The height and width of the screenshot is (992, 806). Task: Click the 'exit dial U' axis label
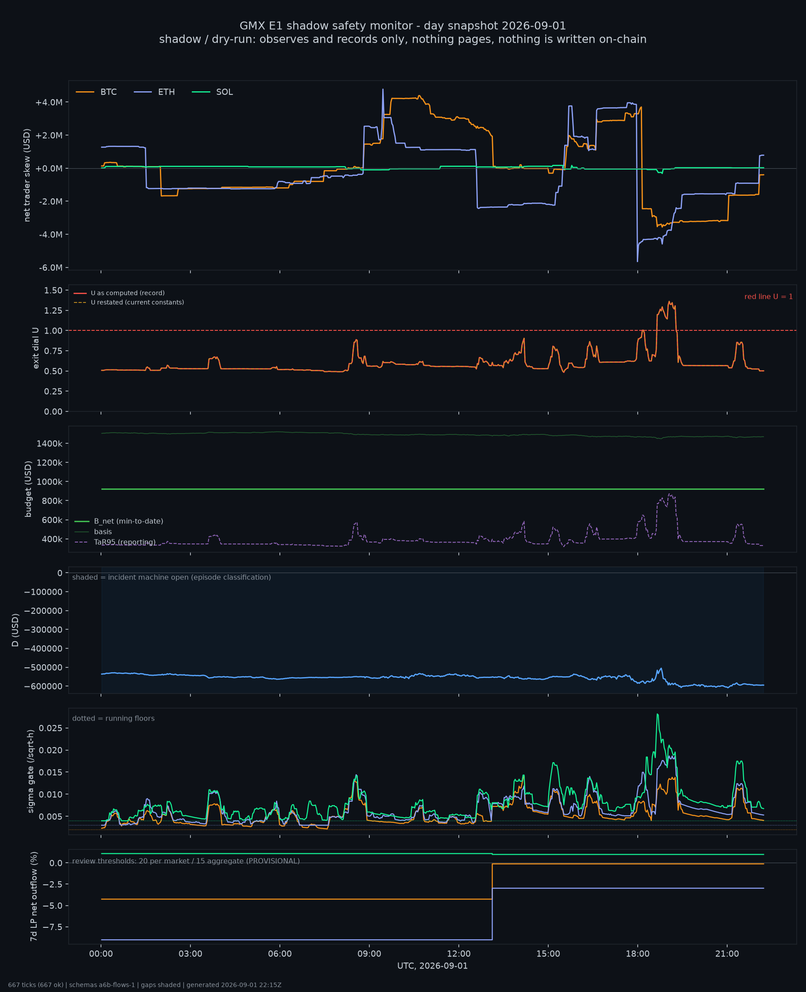click(x=36, y=348)
